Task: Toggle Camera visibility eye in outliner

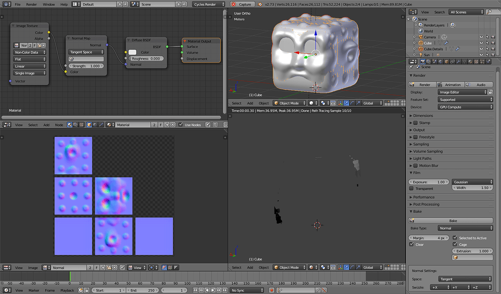Action: point(481,37)
